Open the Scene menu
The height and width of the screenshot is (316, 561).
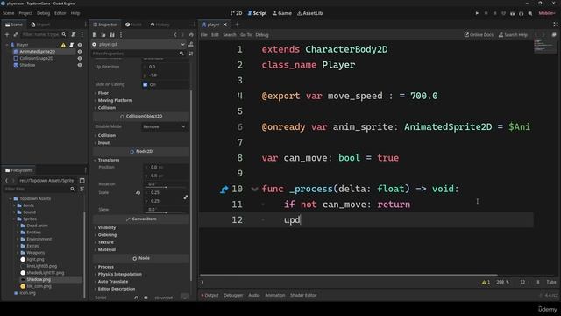(x=8, y=13)
